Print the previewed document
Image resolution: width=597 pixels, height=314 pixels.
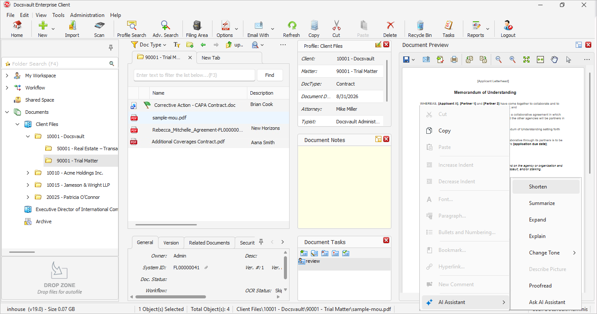coord(454,59)
